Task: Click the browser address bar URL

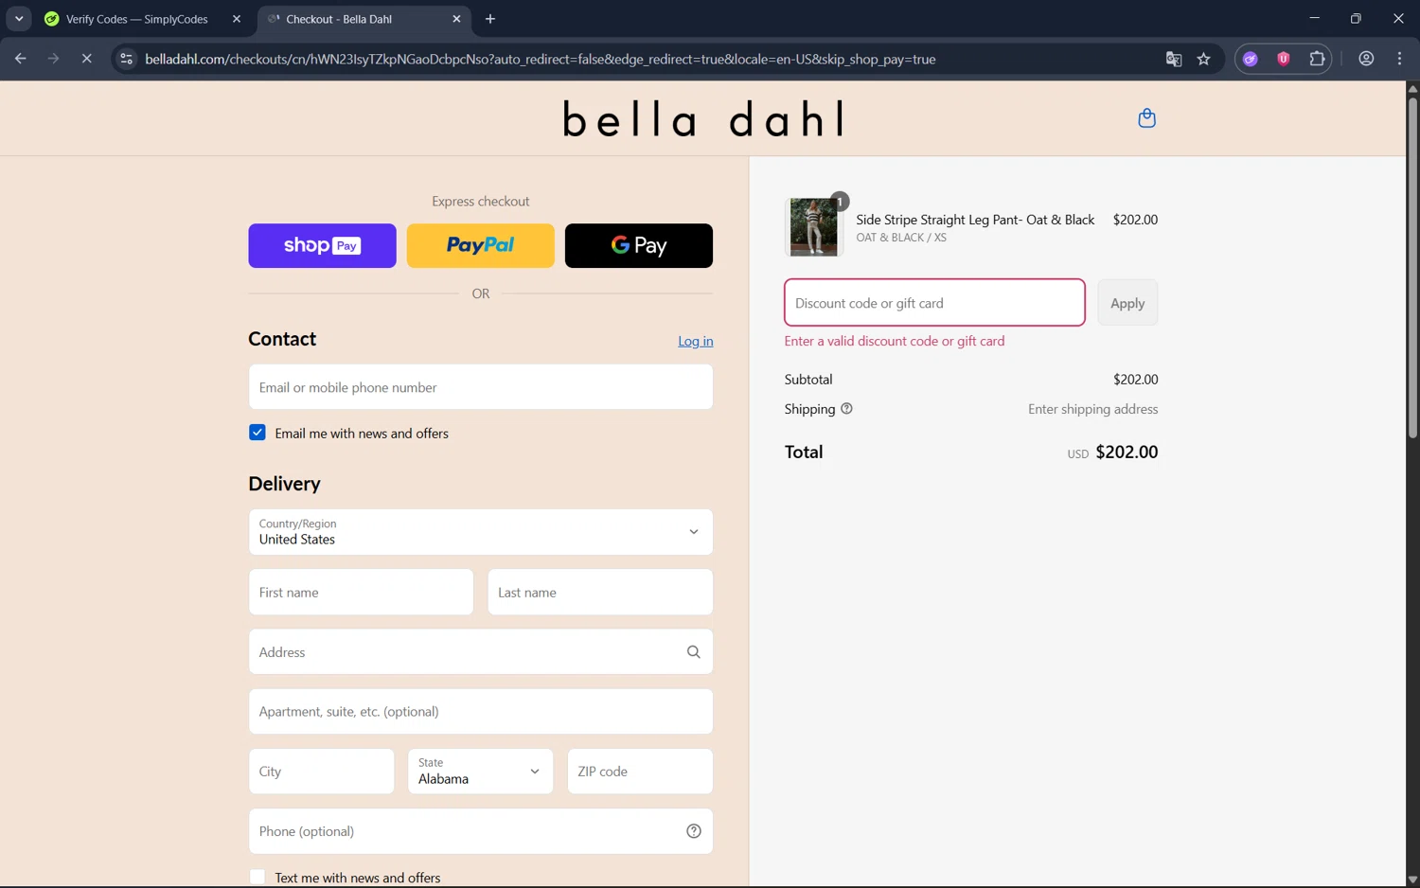Action: [x=541, y=59]
